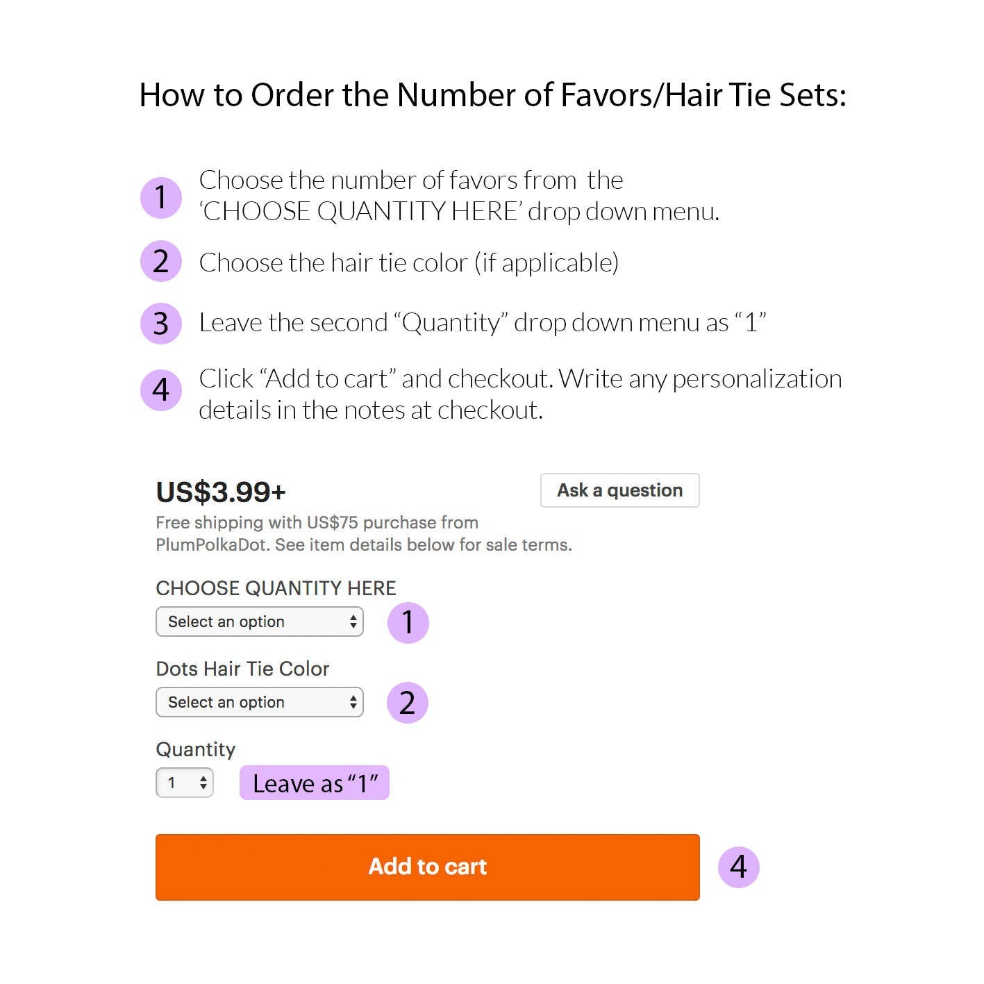Click the Dots Hair Tie Color label

coord(242,669)
